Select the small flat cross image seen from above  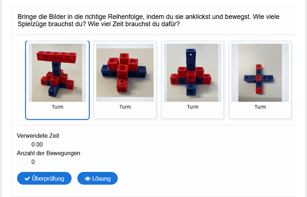[260, 73]
